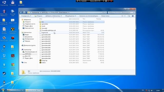Open S.T.A.L.K.E.R. Dead Autumn desktop shortcut

(x=13, y=31)
